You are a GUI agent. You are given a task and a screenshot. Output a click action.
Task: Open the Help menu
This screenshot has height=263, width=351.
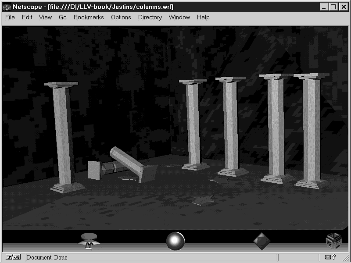[203, 18]
